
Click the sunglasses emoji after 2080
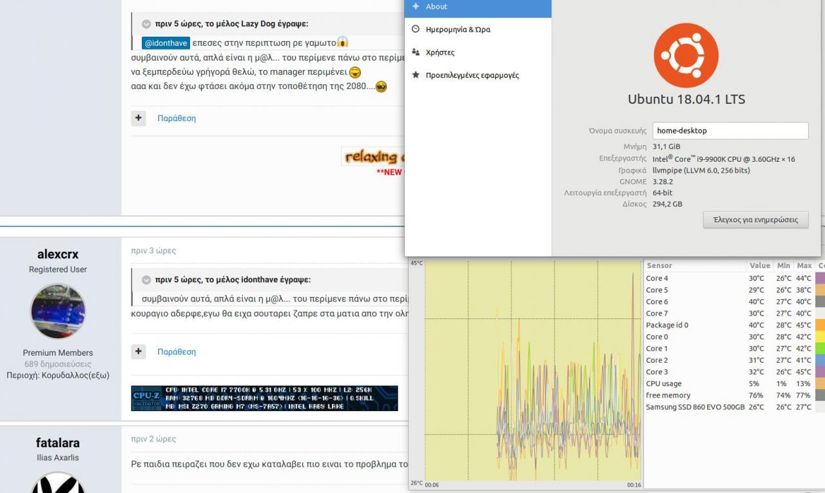point(381,86)
